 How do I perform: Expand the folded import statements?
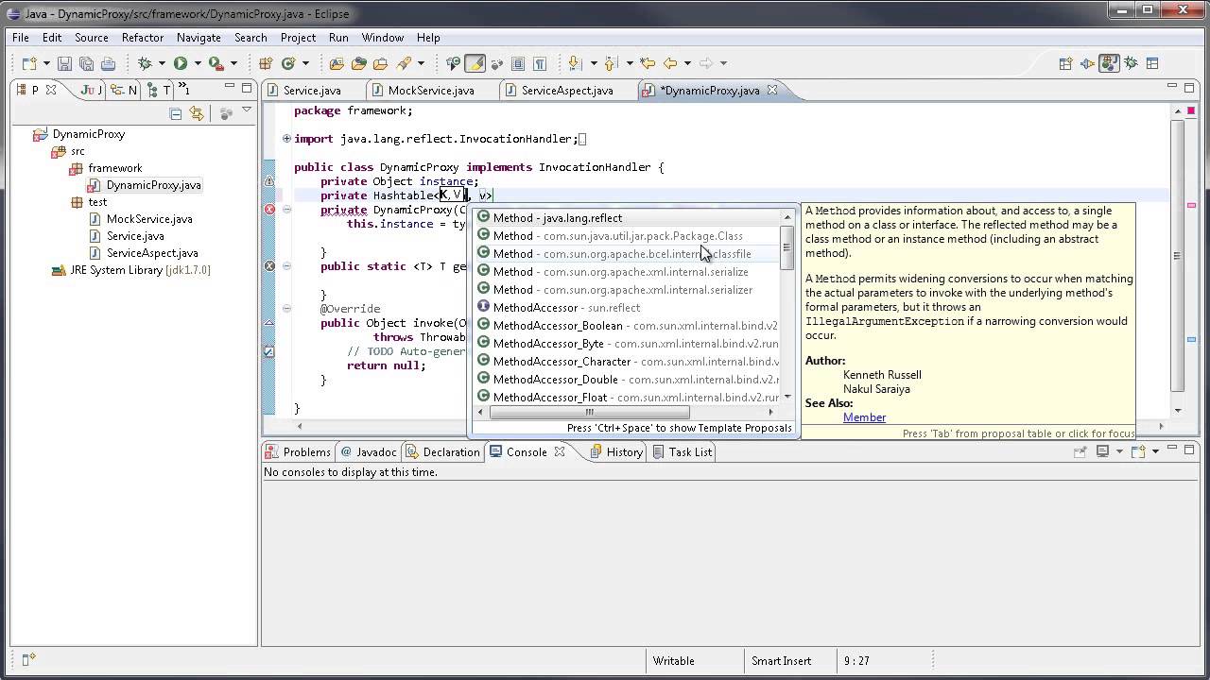pos(286,139)
